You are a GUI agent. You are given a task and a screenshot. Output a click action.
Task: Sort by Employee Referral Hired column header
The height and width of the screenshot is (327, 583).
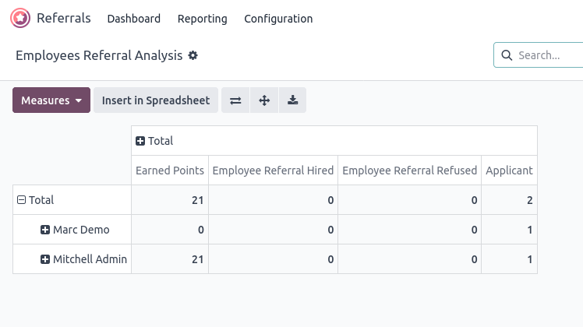point(273,171)
